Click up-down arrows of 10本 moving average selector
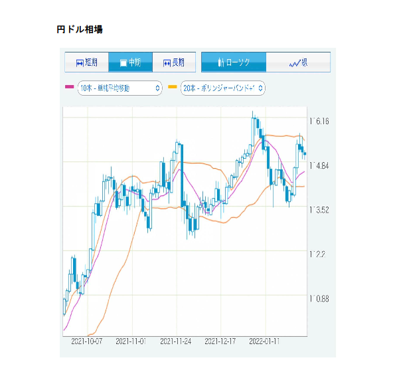The height and width of the screenshot is (382, 395). point(157,88)
